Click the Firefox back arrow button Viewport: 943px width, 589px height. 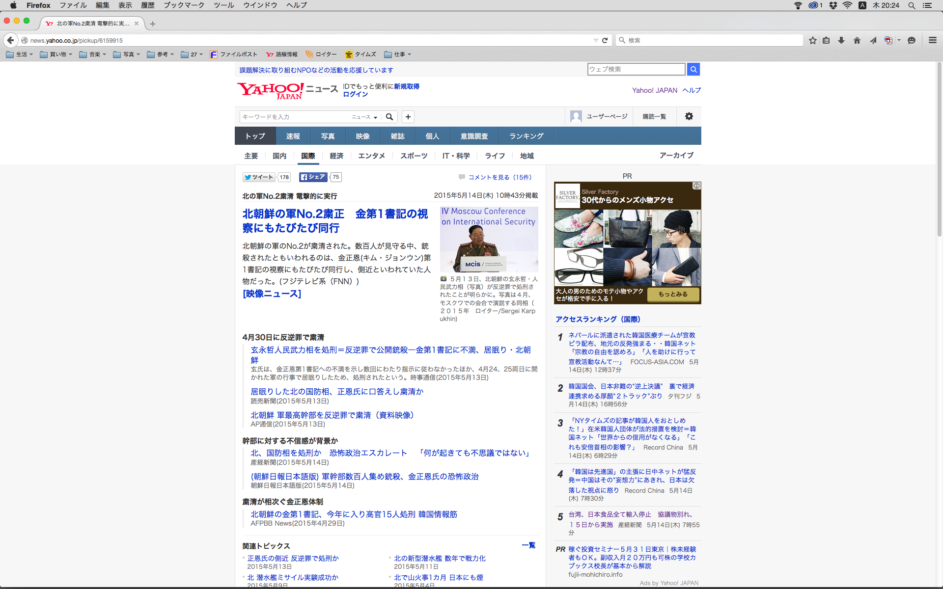[10, 40]
